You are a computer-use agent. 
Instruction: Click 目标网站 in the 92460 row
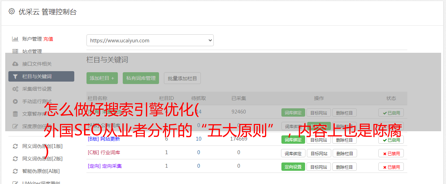[319, 112]
